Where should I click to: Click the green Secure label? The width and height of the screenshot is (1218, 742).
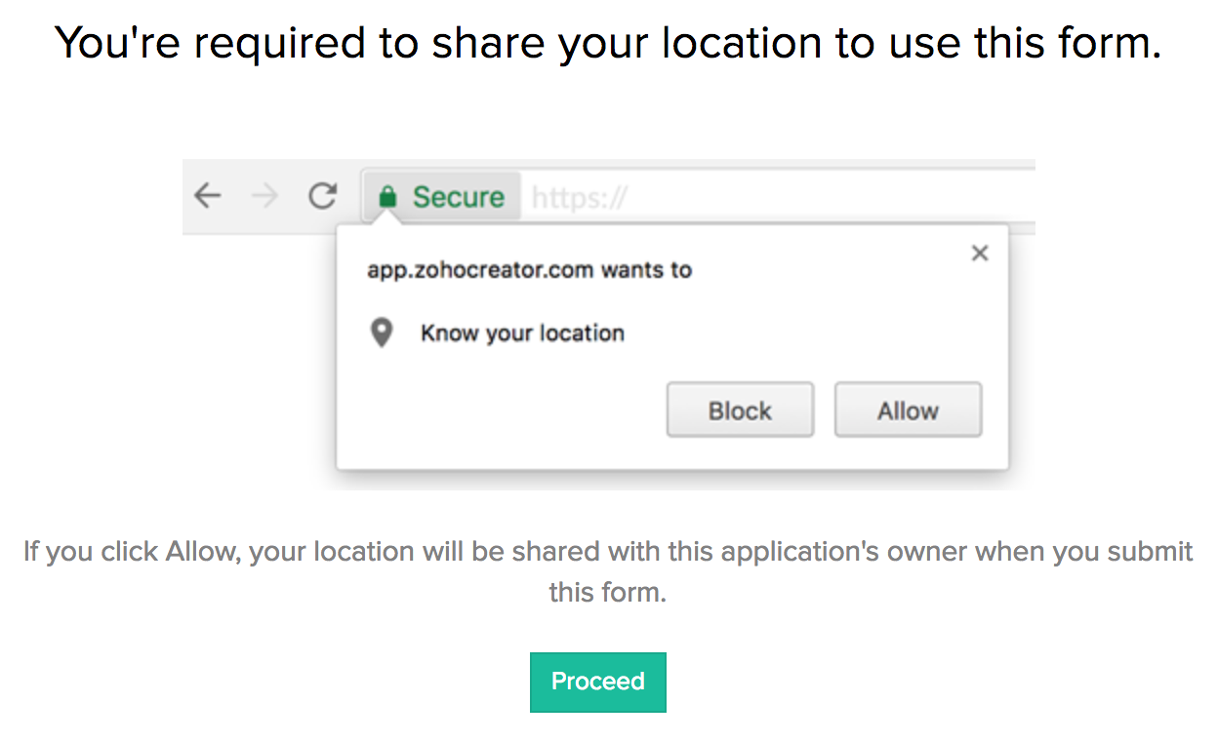pos(458,197)
